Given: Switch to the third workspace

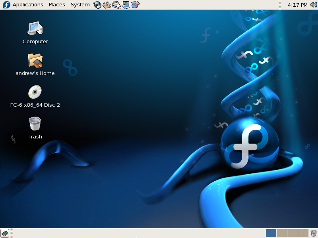Looking at the screenshot, I should [292, 233].
